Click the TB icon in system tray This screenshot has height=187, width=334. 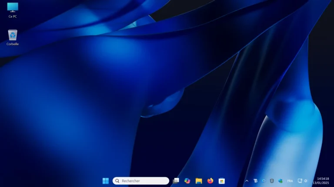click(255, 181)
